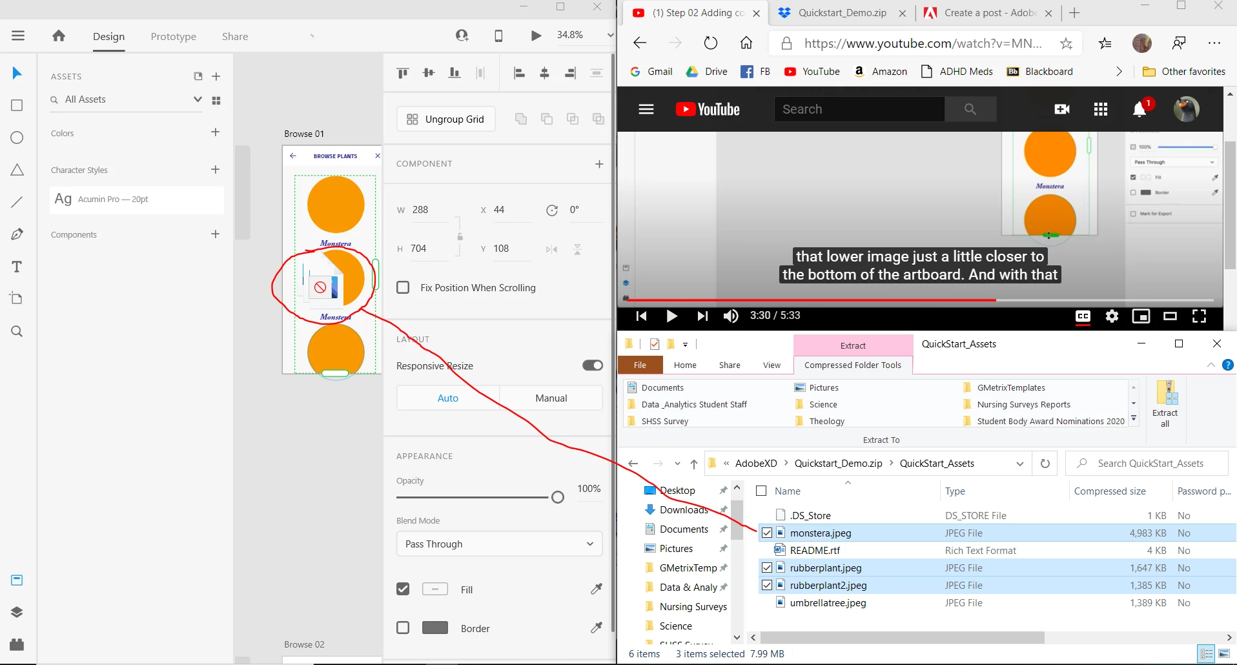The width and height of the screenshot is (1237, 665).
Task: Align top edges in XD
Action: point(403,73)
